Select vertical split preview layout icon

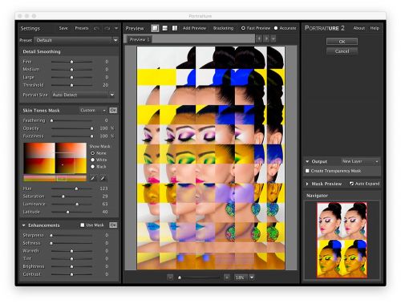point(175,28)
